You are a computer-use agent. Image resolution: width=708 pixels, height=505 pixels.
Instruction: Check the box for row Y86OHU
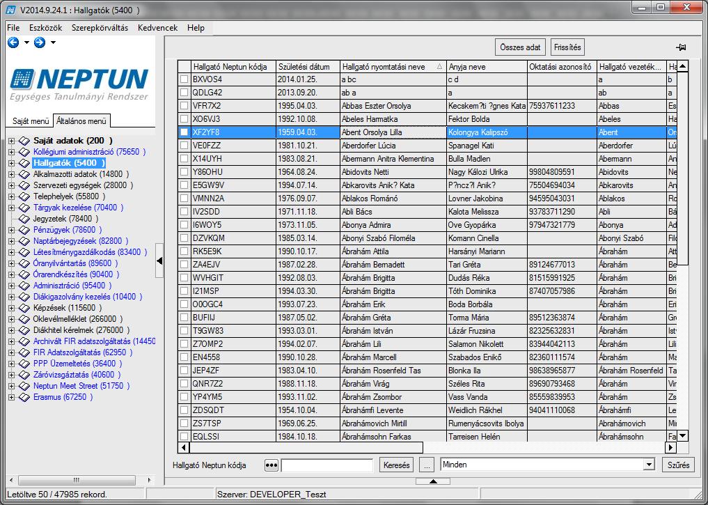coord(184,172)
